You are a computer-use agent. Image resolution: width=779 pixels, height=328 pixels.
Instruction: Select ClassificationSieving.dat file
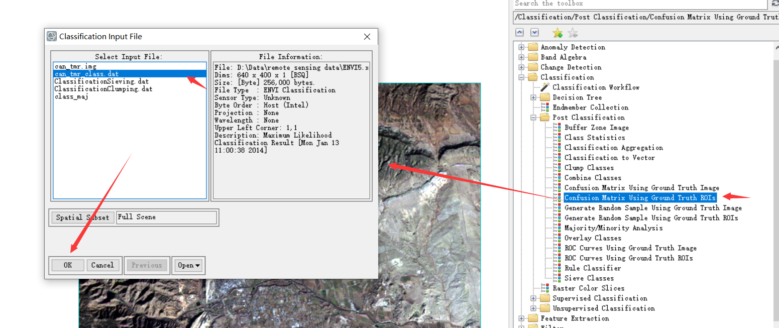click(x=101, y=81)
